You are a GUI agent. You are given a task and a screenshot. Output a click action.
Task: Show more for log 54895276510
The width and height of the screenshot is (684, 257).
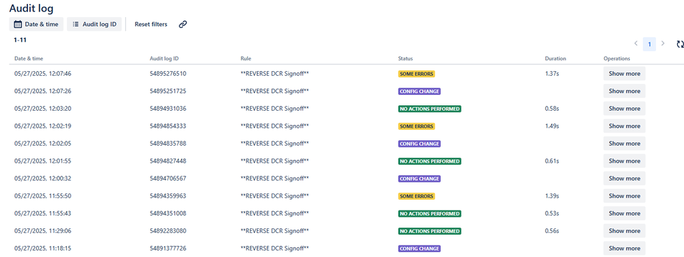click(624, 74)
